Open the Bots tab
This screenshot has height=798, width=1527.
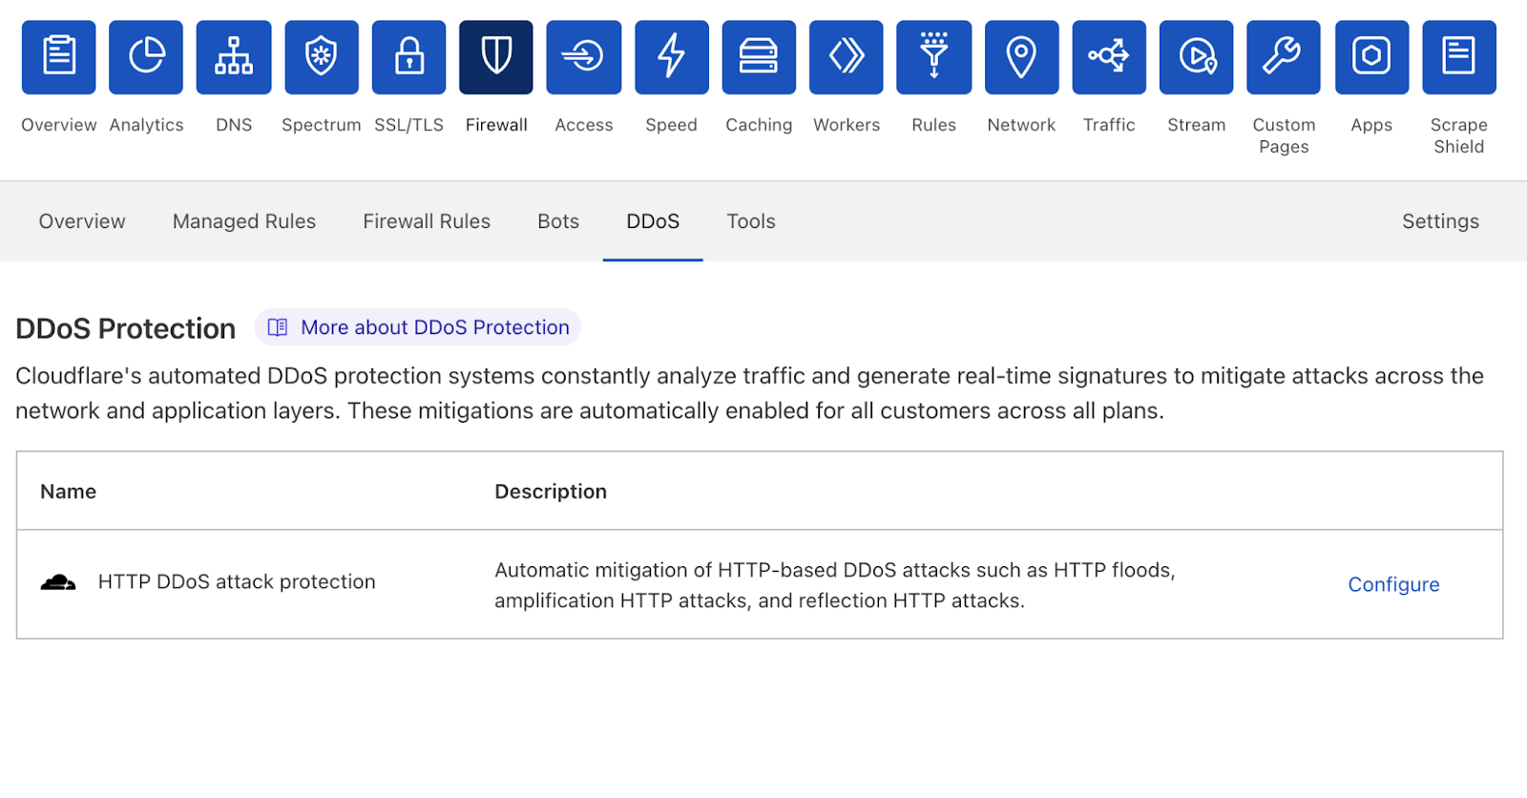558,221
